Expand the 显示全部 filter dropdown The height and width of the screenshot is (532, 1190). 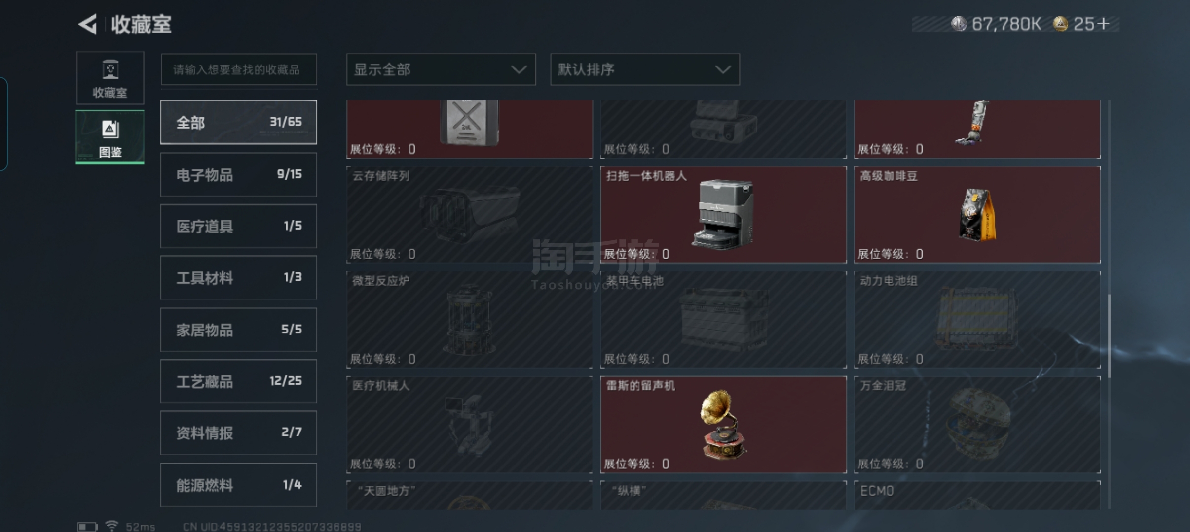pyautogui.click(x=441, y=69)
